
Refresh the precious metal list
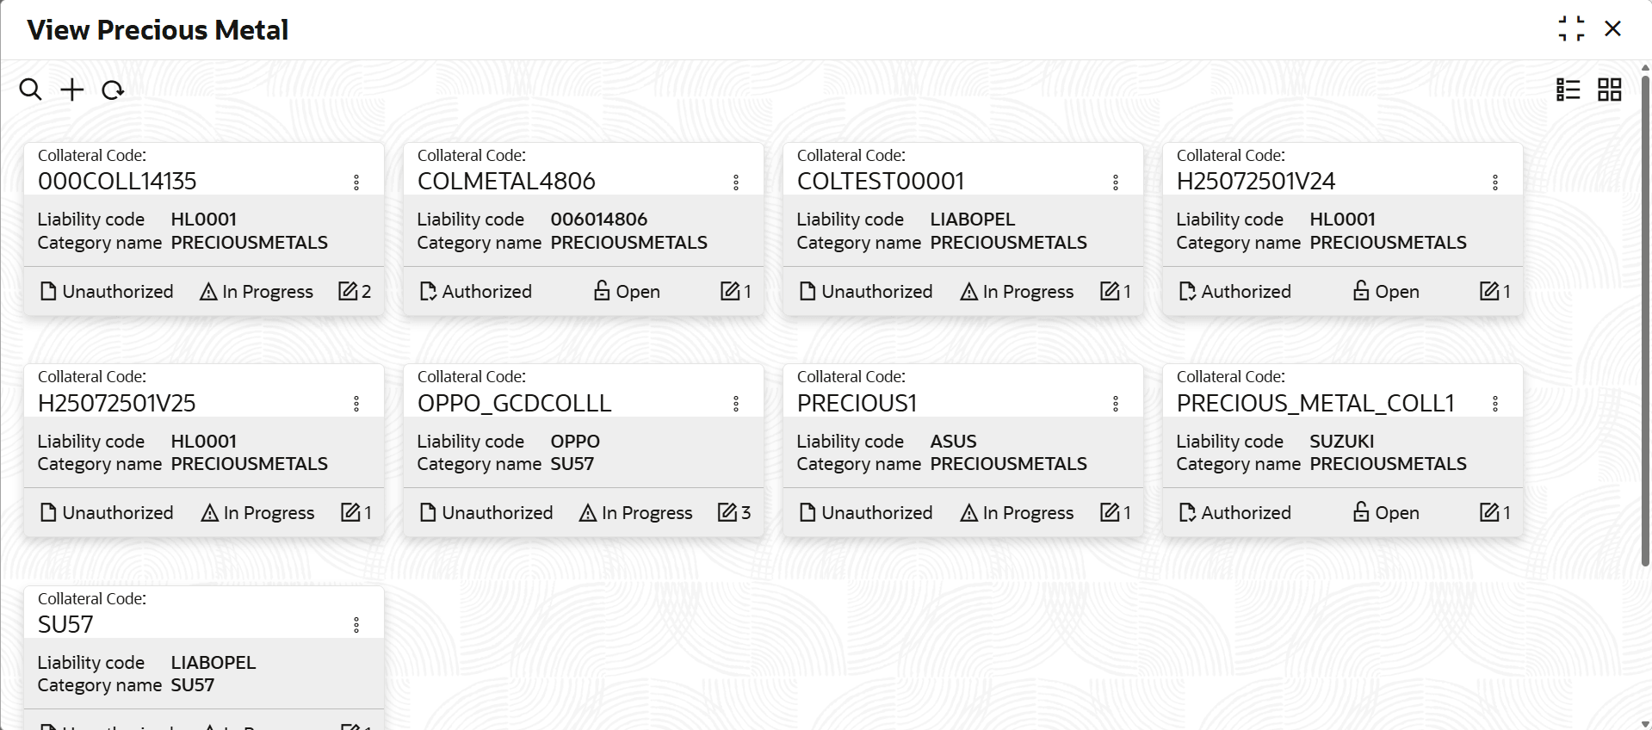pos(113,90)
